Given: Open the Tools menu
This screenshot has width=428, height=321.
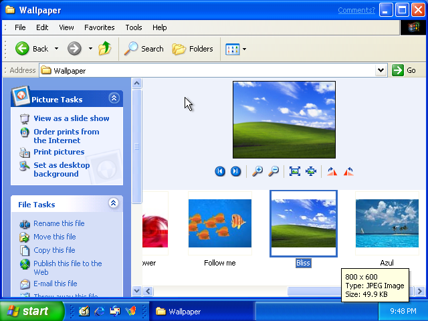Looking at the screenshot, I should pos(134,27).
